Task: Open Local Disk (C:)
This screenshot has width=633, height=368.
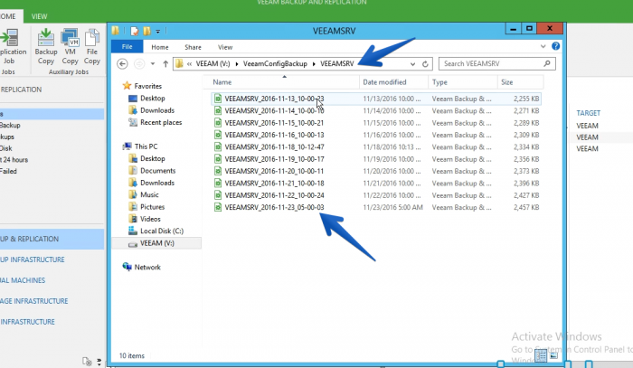Action: pos(162,231)
